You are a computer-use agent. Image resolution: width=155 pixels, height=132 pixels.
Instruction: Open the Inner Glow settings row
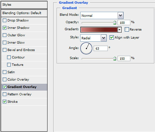[x=24, y=43]
